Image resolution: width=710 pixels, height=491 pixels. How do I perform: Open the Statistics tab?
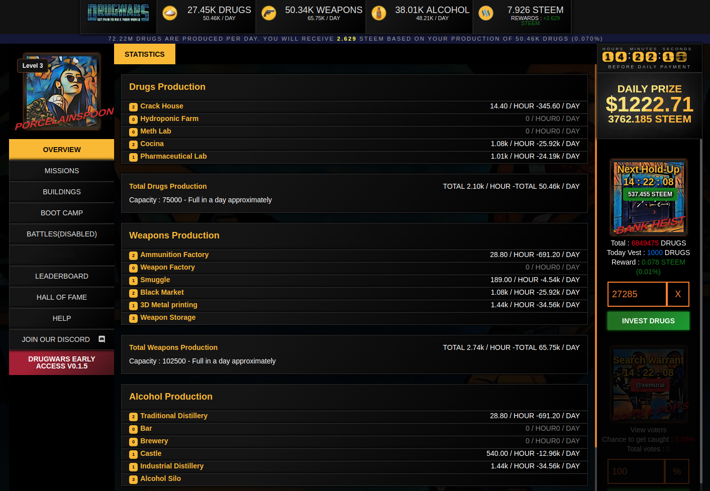click(x=145, y=54)
